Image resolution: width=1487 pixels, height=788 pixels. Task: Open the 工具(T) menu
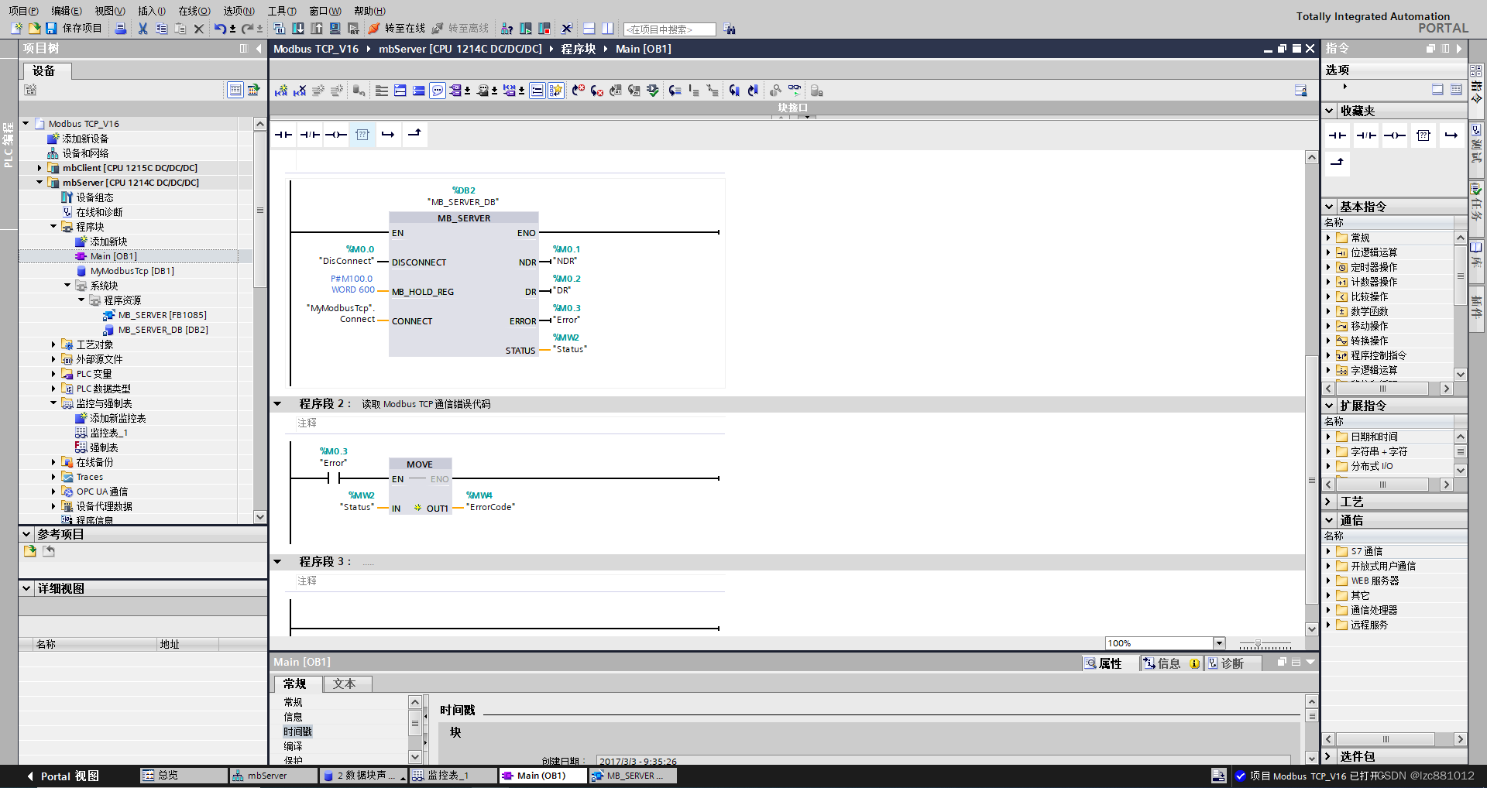tap(282, 11)
